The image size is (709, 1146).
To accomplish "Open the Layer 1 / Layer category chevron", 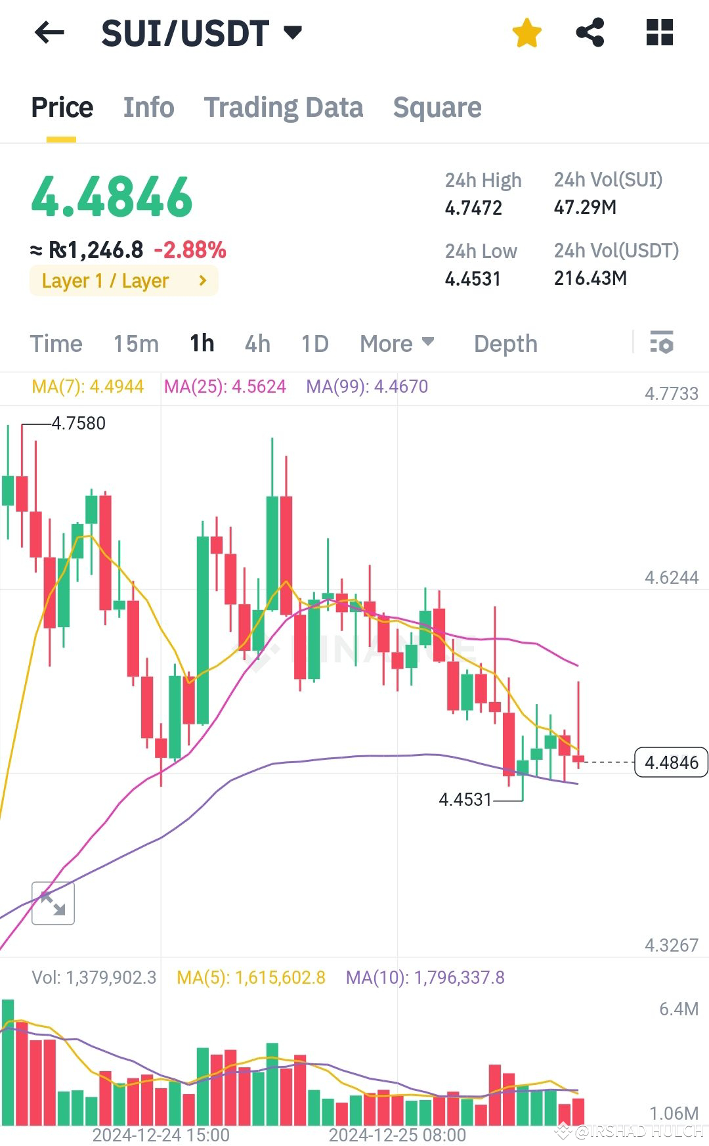I will point(202,280).
